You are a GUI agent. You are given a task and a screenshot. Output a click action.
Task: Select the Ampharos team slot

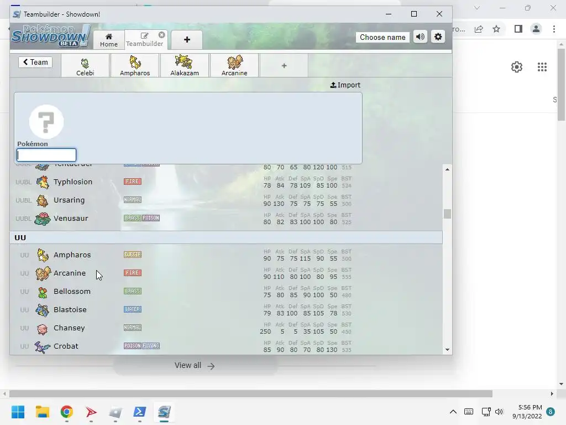pyautogui.click(x=135, y=65)
